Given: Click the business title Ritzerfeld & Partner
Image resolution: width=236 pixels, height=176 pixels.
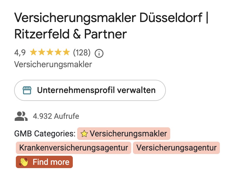Looking at the screenshot, I should click(70, 34).
